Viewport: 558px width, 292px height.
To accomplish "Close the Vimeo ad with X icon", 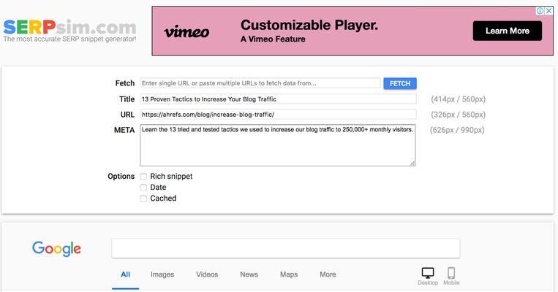I will pyautogui.click(x=549, y=11).
